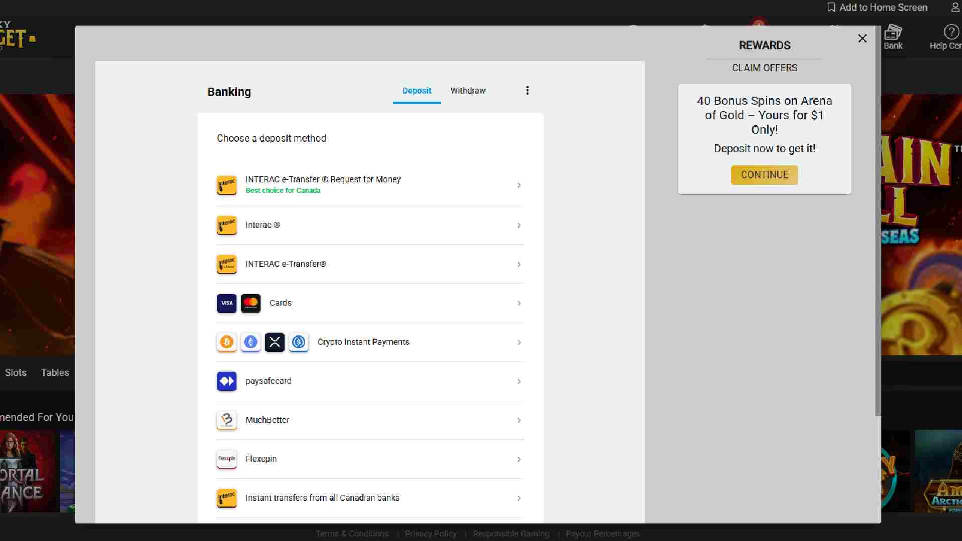Switch to the Withdraw tab

468,91
